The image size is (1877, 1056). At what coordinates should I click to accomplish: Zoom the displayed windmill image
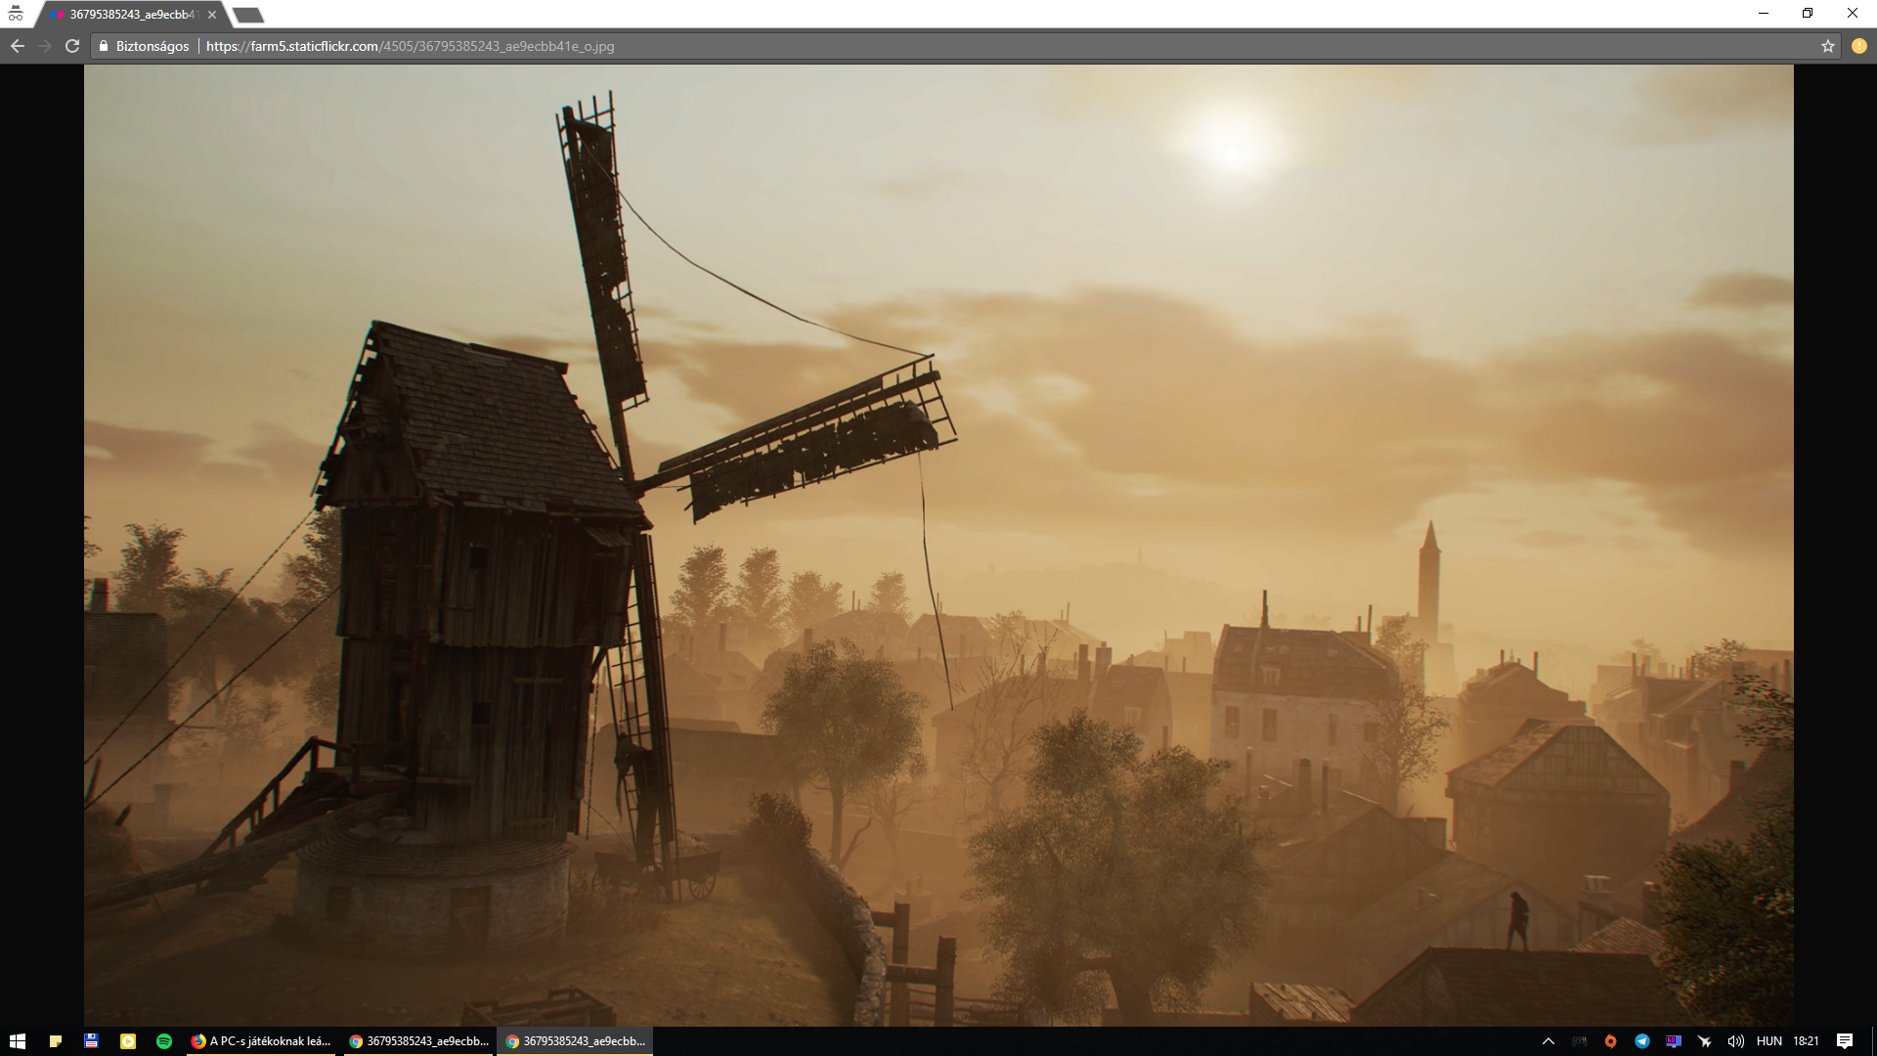(x=938, y=545)
